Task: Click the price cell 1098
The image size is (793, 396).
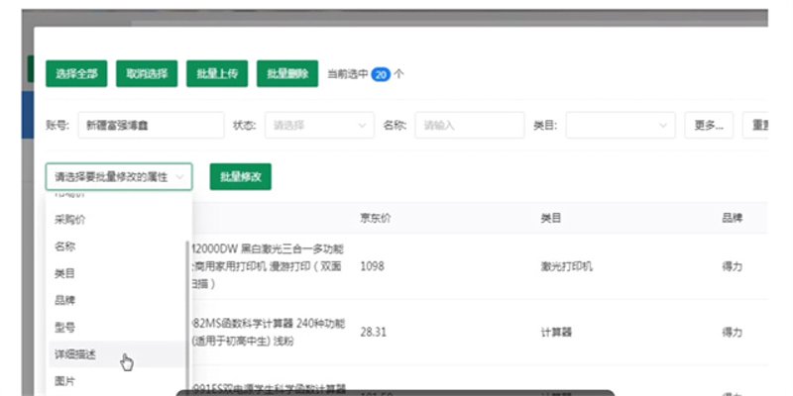Action: click(x=372, y=266)
